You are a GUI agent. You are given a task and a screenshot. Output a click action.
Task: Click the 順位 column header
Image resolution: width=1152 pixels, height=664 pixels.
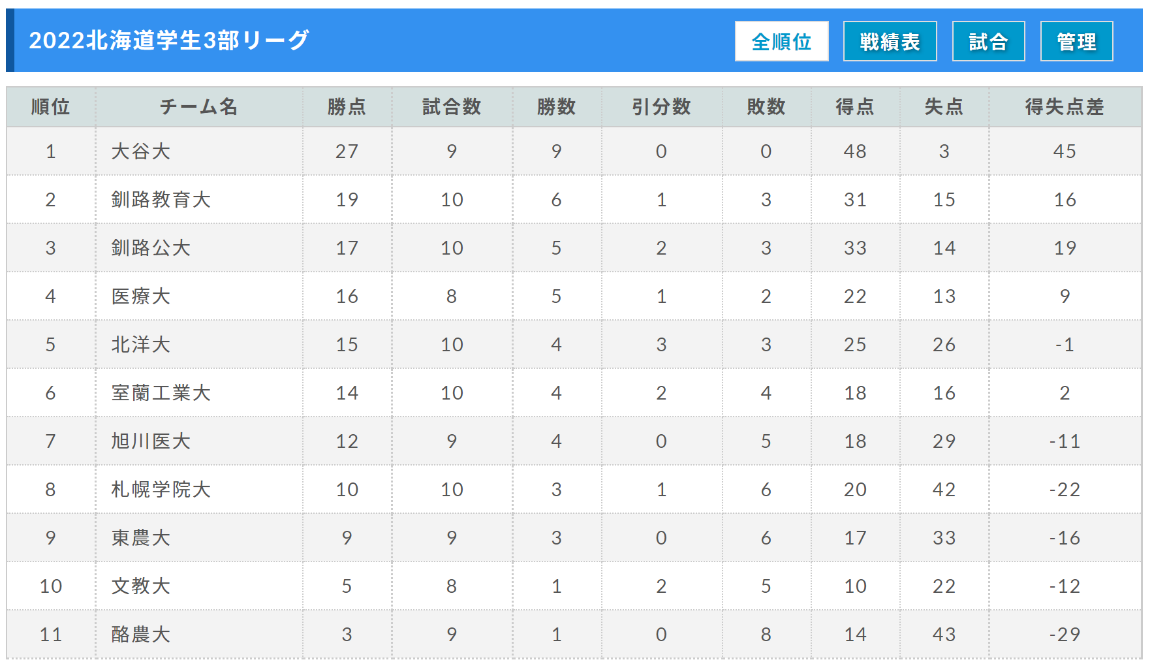[x=51, y=107]
